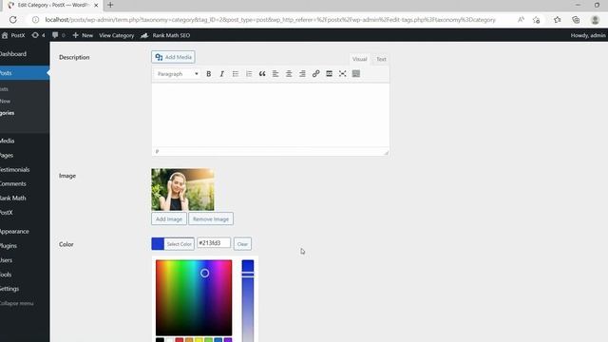This screenshot has width=608, height=342.
Task: Open browser Collections
Action: tap(577, 20)
